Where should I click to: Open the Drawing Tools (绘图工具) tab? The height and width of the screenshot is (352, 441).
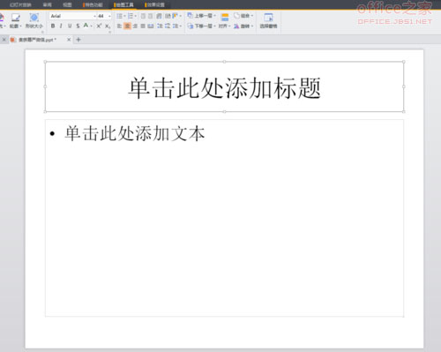pyautogui.click(x=124, y=4)
